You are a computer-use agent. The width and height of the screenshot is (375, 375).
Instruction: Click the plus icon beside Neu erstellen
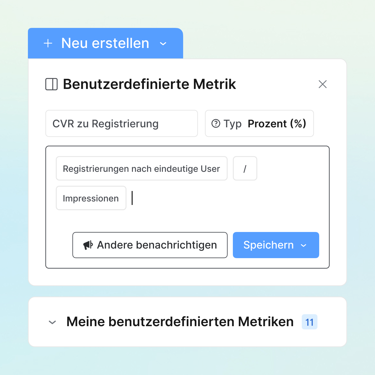48,44
